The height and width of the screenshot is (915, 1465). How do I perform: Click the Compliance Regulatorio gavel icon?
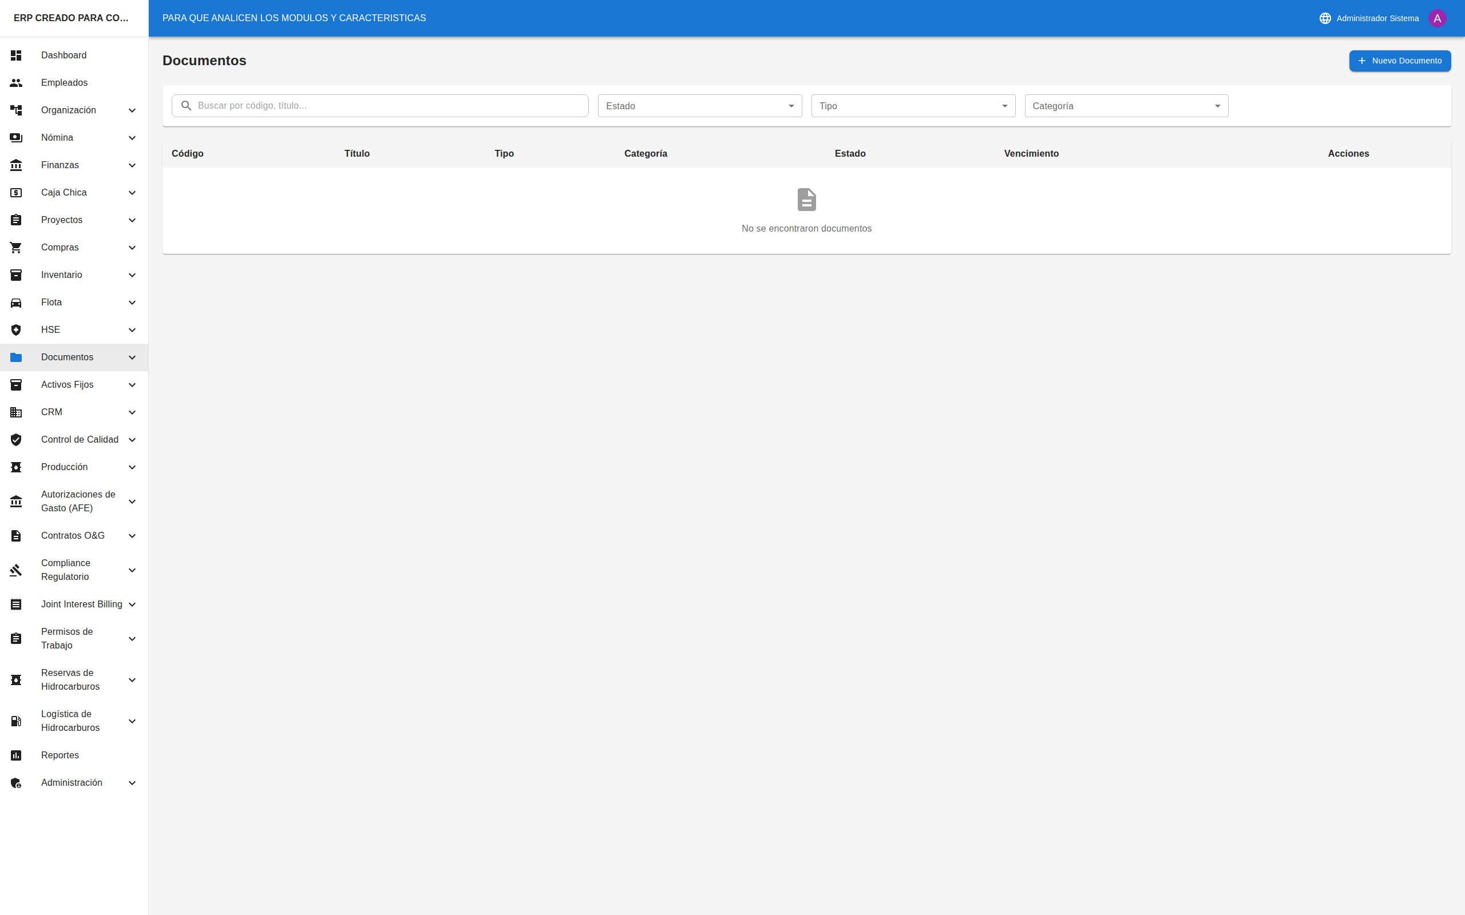coord(16,570)
